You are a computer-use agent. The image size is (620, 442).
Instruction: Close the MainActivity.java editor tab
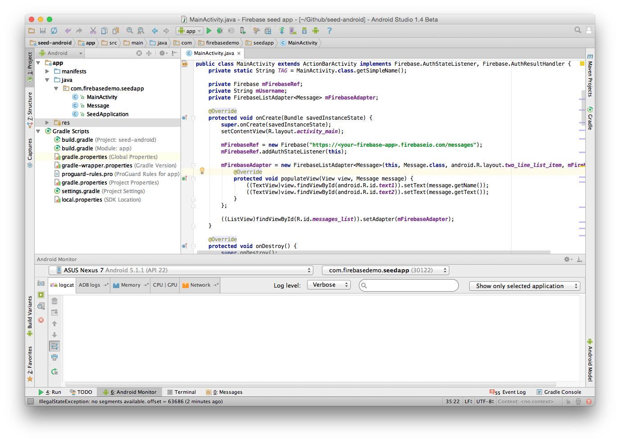click(239, 53)
